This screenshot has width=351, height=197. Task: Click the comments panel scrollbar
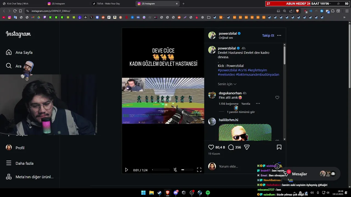coord(284,55)
